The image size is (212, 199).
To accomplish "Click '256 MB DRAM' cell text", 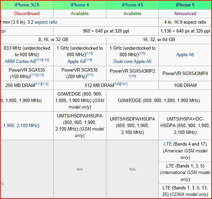I will coord(20,86).
